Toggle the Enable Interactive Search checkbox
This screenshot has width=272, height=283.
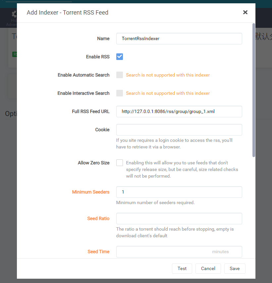(x=120, y=93)
